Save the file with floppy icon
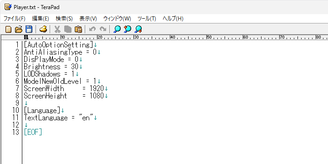This screenshot has height=164, width=328. (x=29, y=29)
